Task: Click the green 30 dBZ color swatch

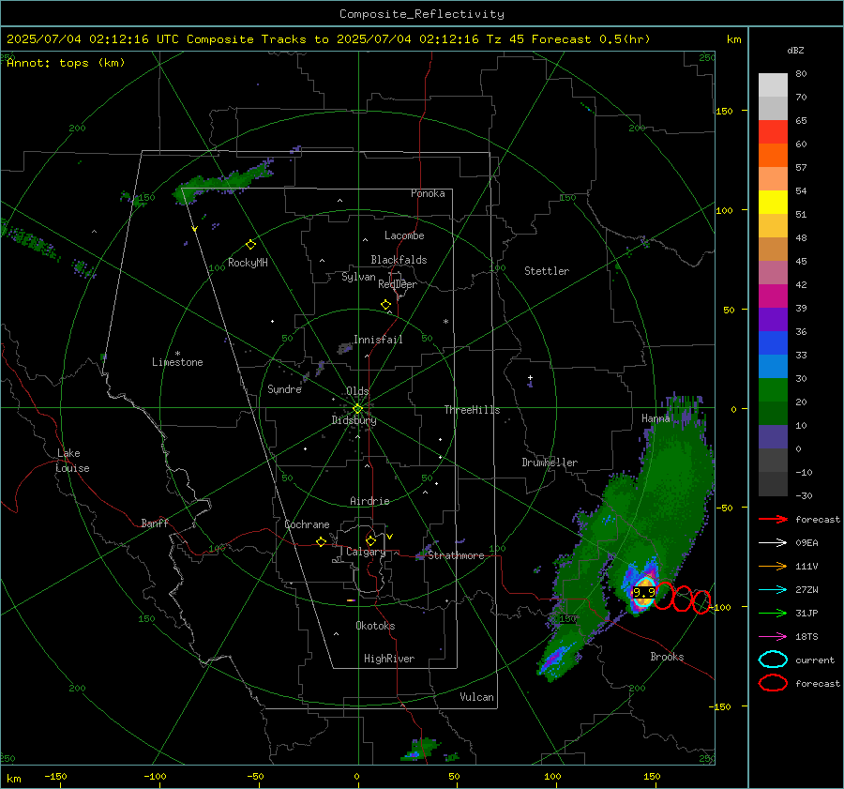Action: tap(773, 390)
